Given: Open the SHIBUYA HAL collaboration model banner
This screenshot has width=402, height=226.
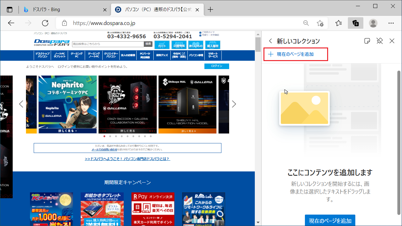Looking at the screenshot, I should point(187,105).
